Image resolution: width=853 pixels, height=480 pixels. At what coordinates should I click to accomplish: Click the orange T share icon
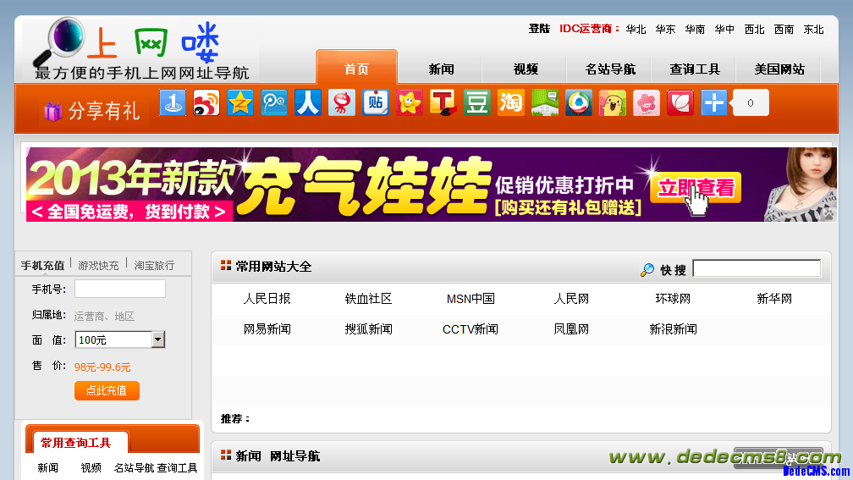point(443,103)
